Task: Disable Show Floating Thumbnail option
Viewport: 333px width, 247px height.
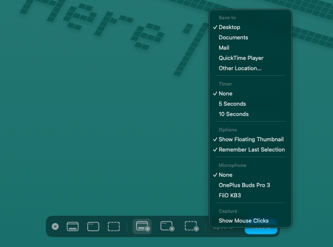Action: point(251,139)
